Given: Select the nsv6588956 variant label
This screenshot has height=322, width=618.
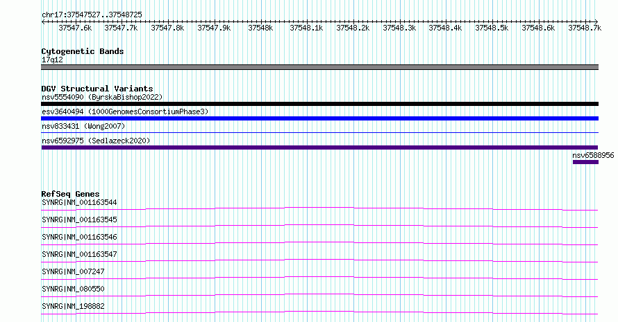Looking at the screenshot, I should click(x=593, y=155).
